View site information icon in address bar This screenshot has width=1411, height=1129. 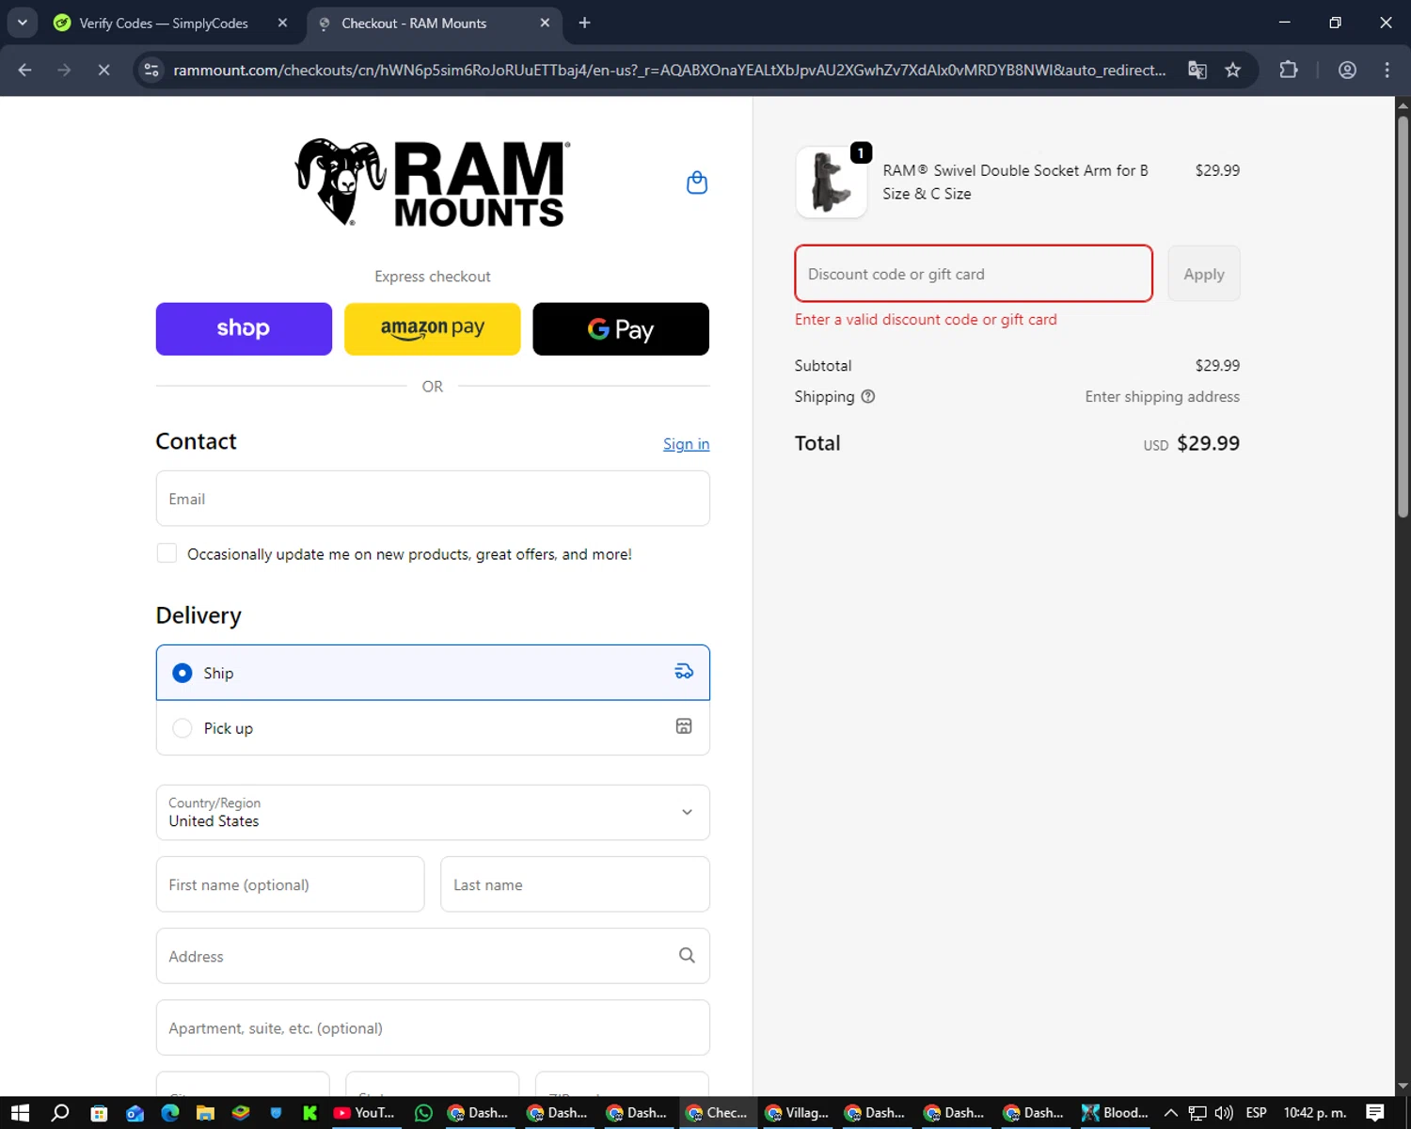tap(151, 70)
